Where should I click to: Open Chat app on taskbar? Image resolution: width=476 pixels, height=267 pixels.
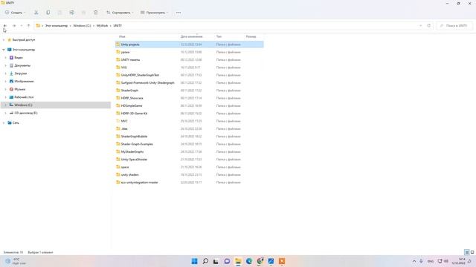[x=227, y=261]
